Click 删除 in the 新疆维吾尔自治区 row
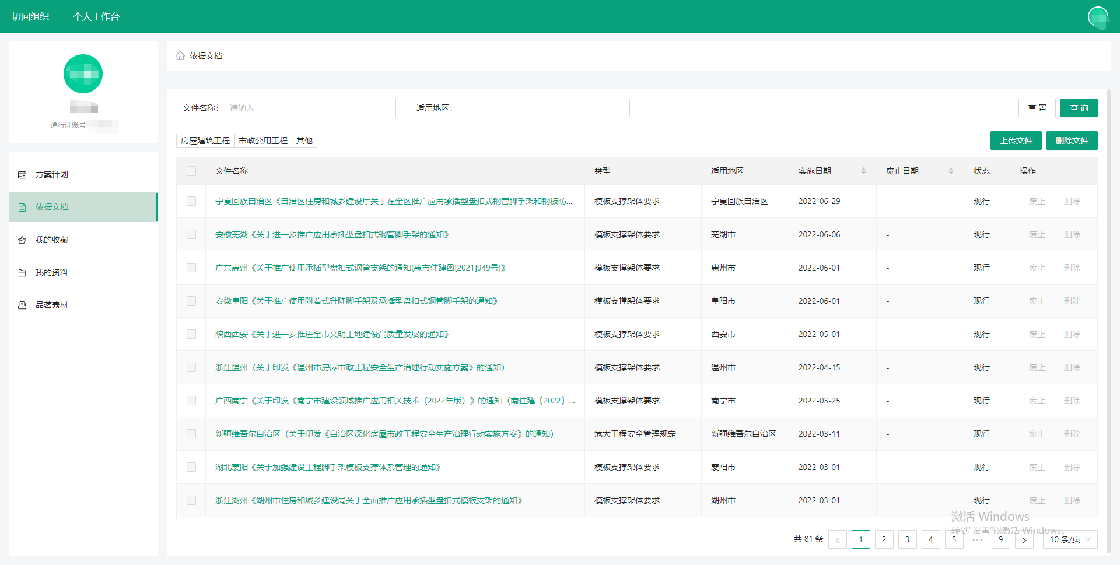Screen dimensions: 1120x565 1072,434
